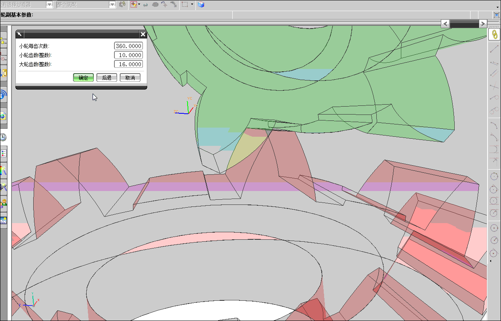Click the full-screen icon at top right
The height and width of the screenshot is (321, 501).
(x=497, y=15)
